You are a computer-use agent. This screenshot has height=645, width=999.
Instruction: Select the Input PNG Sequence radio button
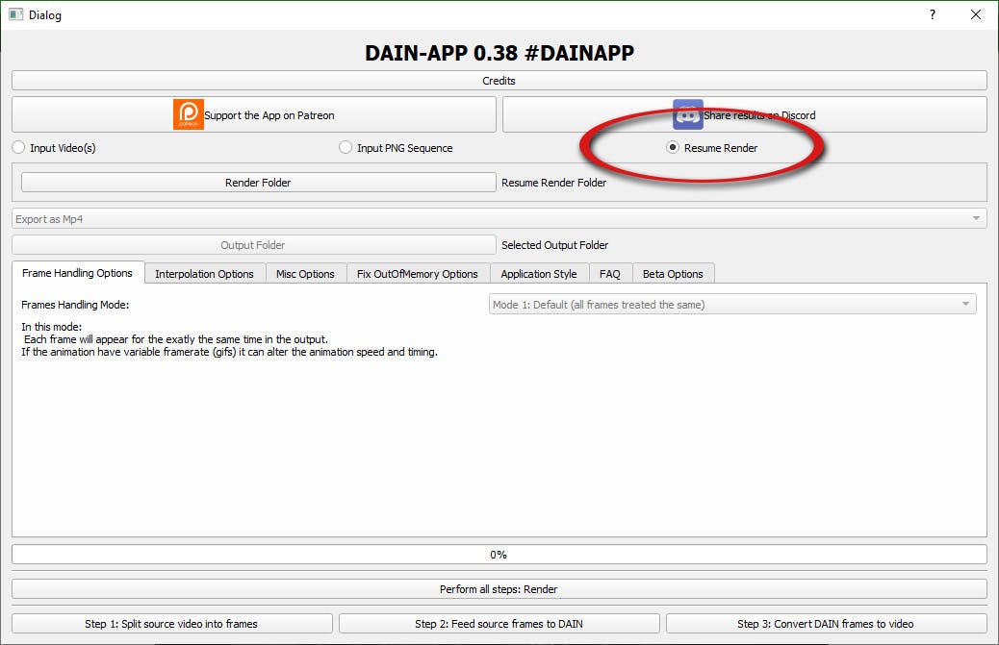tap(346, 148)
